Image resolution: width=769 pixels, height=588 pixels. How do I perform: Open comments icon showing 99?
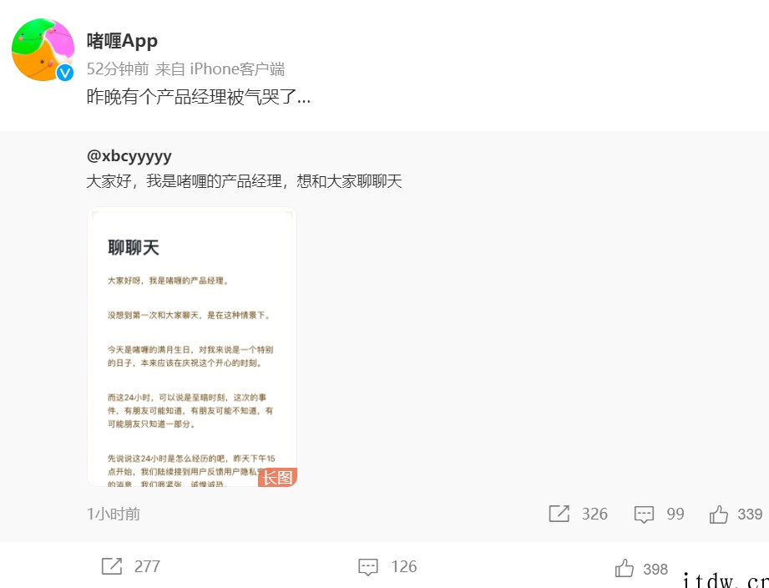644,514
